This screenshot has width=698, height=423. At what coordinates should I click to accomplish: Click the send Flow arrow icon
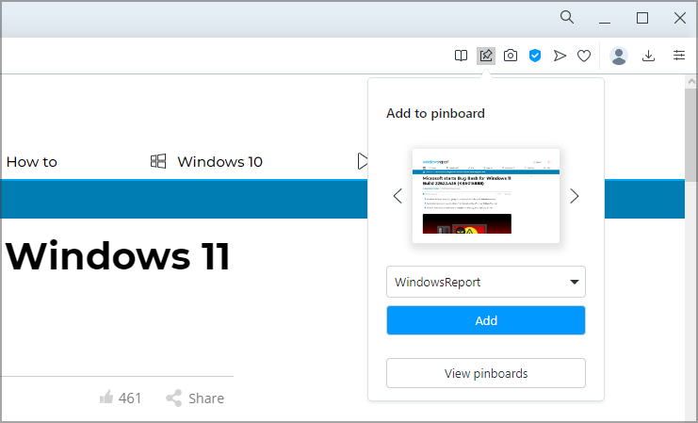560,56
